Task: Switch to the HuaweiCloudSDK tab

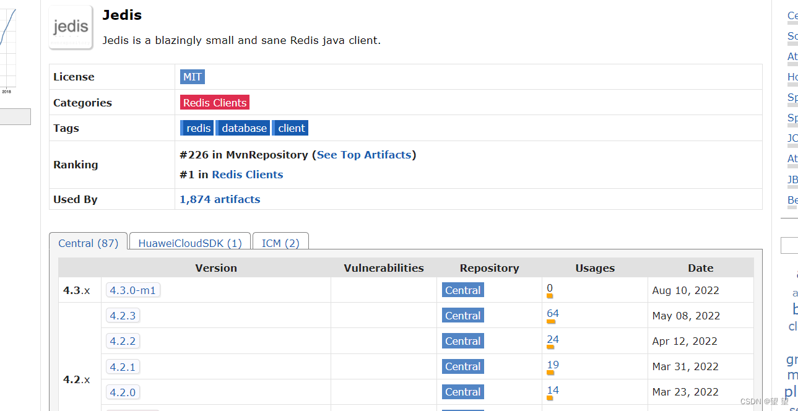Action: click(x=189, y=243)
